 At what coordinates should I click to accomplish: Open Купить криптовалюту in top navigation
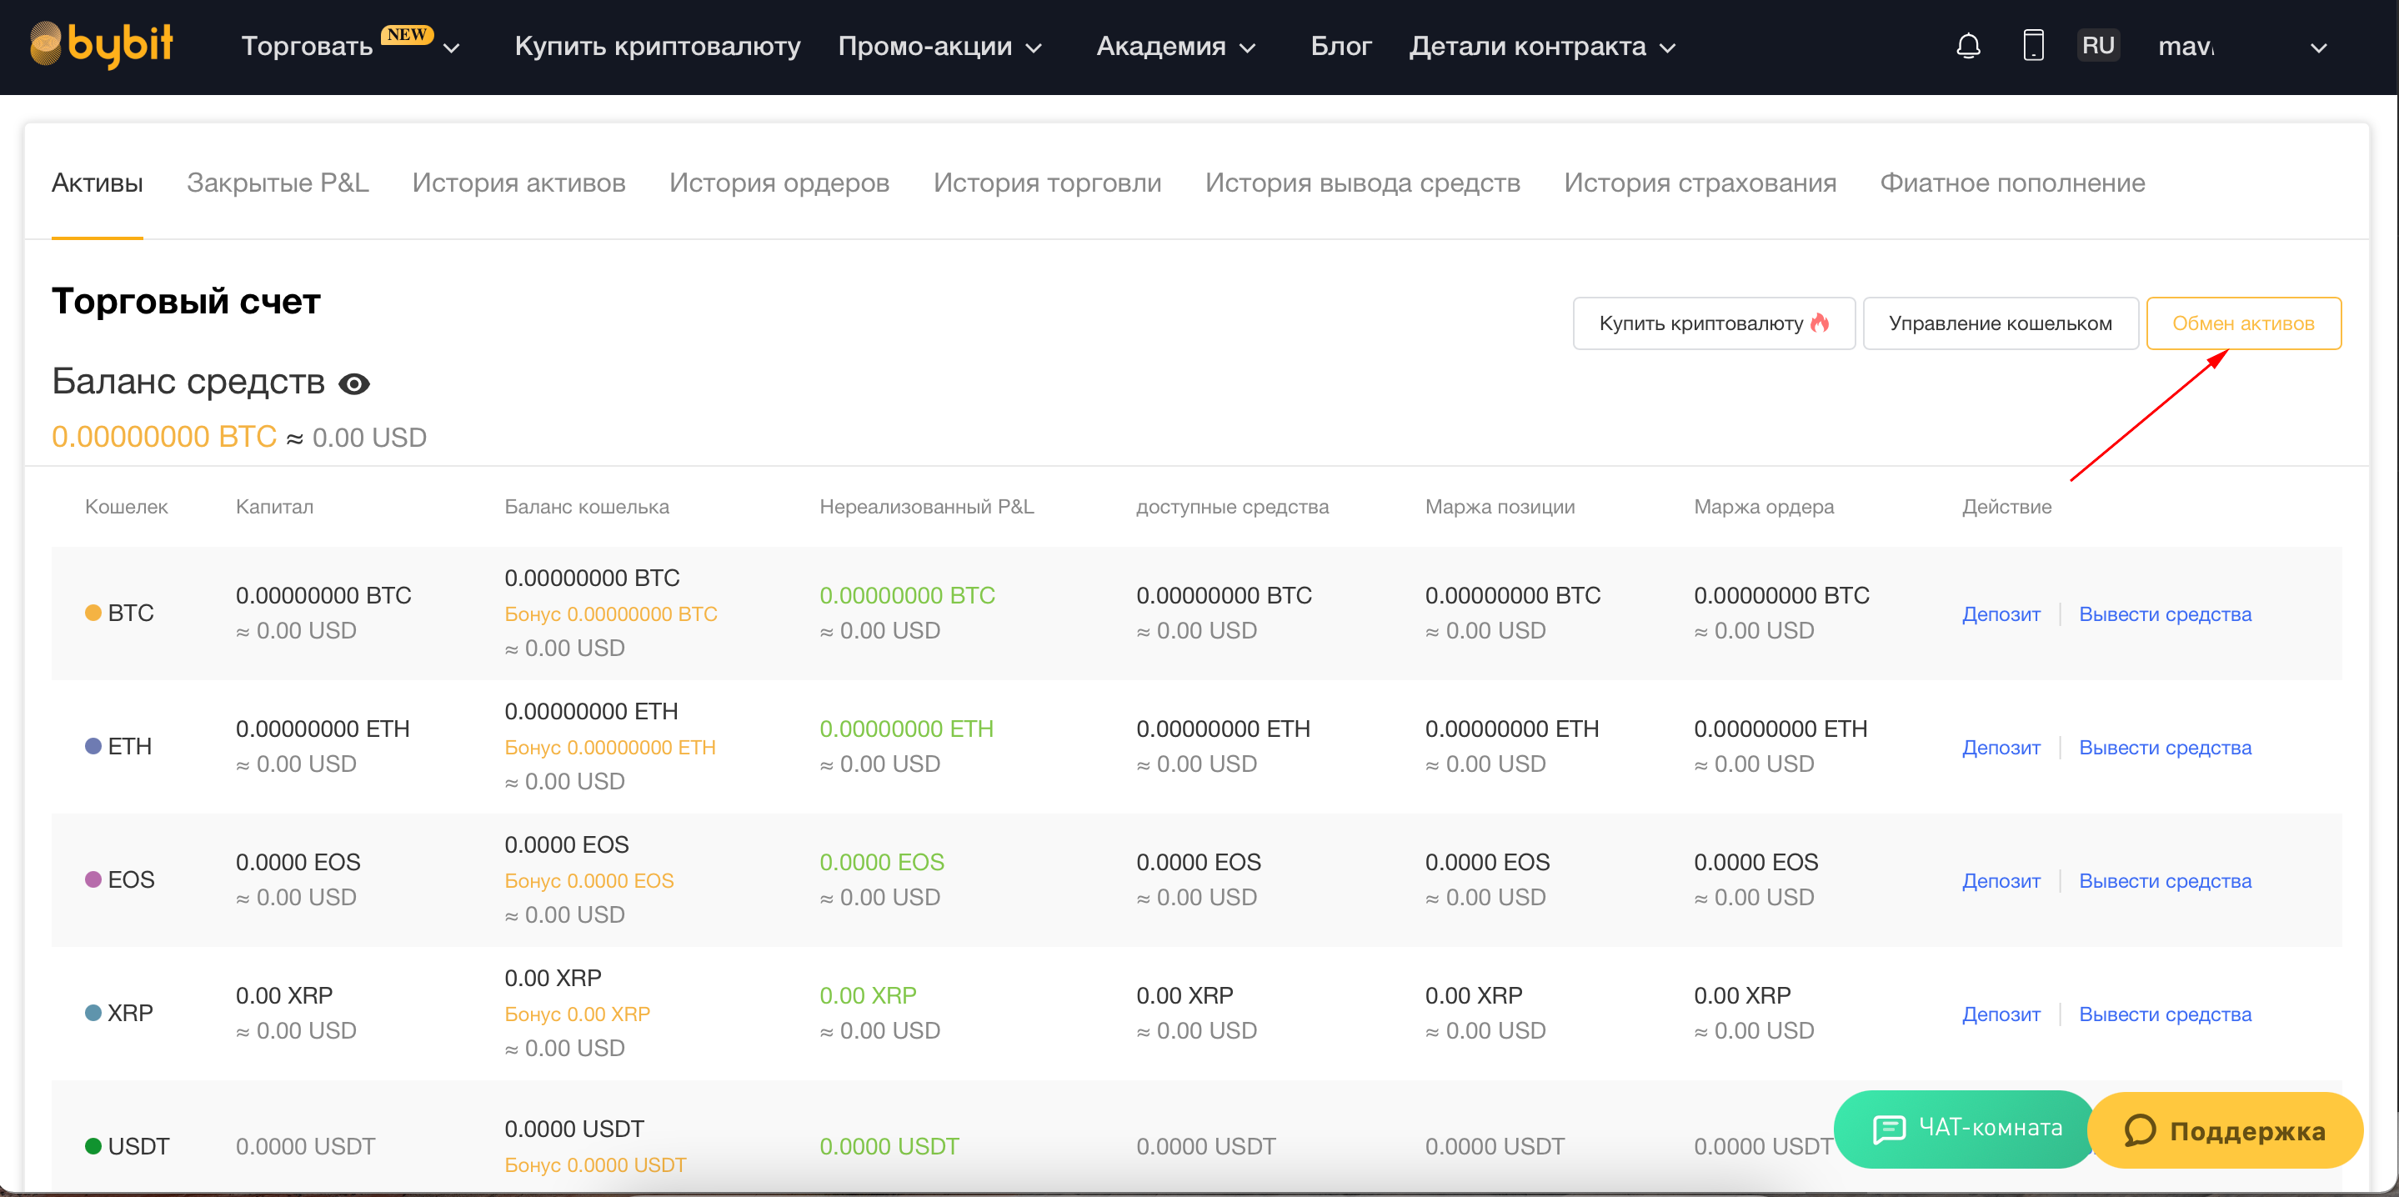tap(658, 47)
